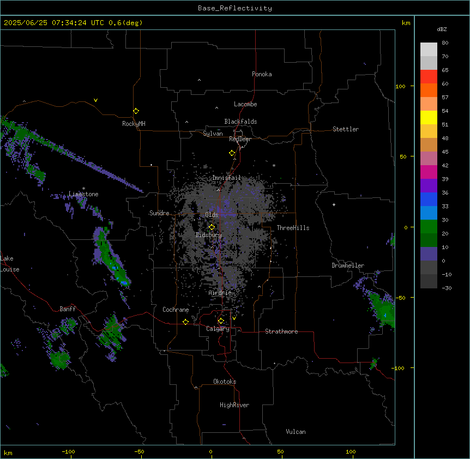Select the light gray 80–70 dBZ legend swatch
The height and width of the screenshot is (459, 470).
pos(429,50)
